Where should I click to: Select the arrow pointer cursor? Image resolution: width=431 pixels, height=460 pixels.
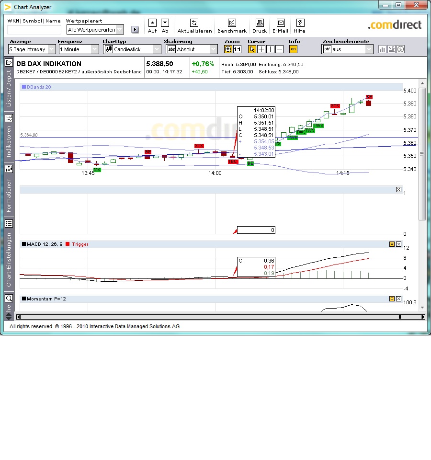coord(251,49)
